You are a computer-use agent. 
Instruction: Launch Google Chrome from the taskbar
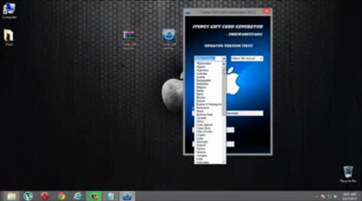click(61, 196)
